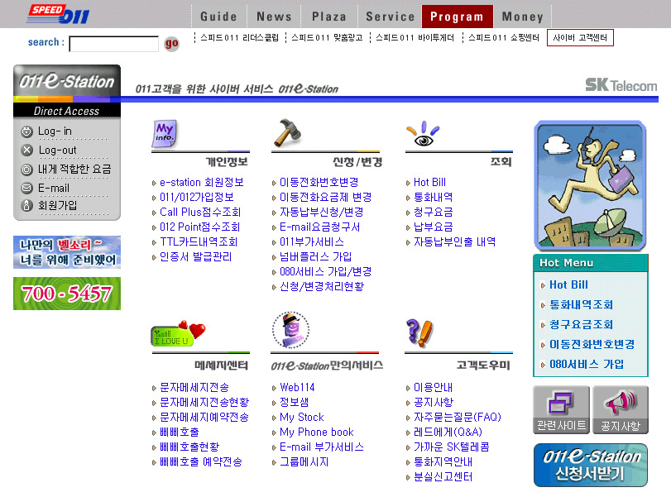Open 문자메세지전송 link
Image resolution: width=671 pixels, height=497 pixels.
point(194,388)
